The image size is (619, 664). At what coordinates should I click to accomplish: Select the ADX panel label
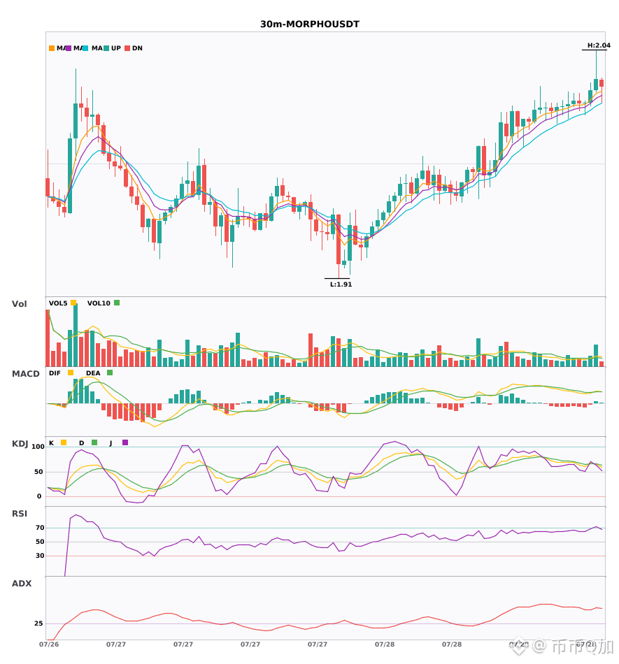[x=22, y=583]
